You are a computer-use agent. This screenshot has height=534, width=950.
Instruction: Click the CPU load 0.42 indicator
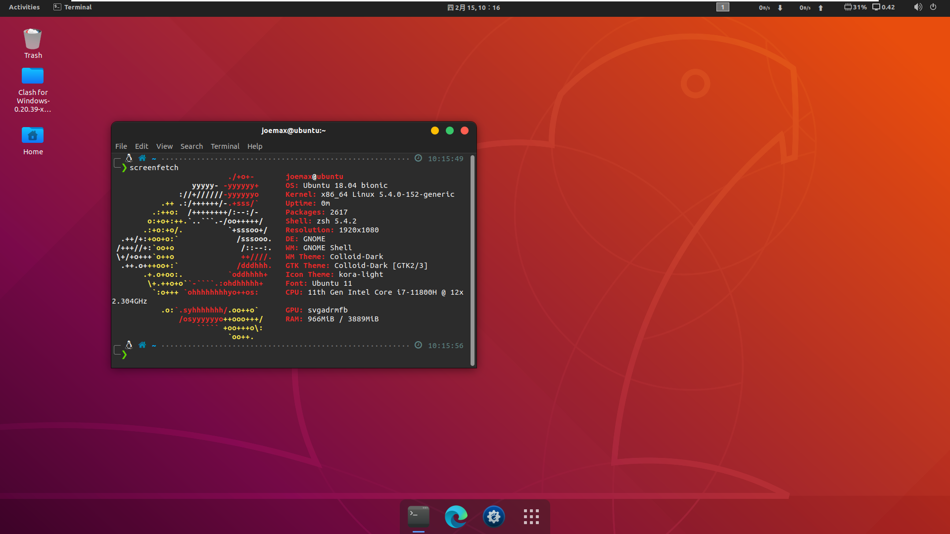(884, 7)
